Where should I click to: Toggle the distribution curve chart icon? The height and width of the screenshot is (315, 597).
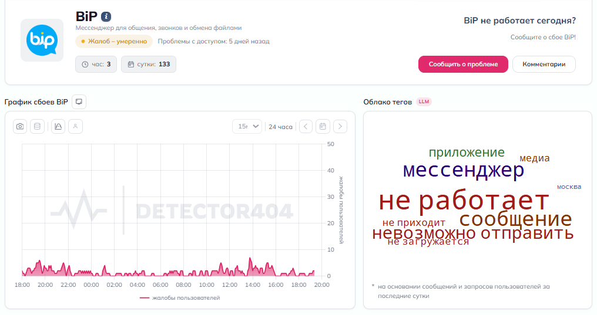[58, 127]
